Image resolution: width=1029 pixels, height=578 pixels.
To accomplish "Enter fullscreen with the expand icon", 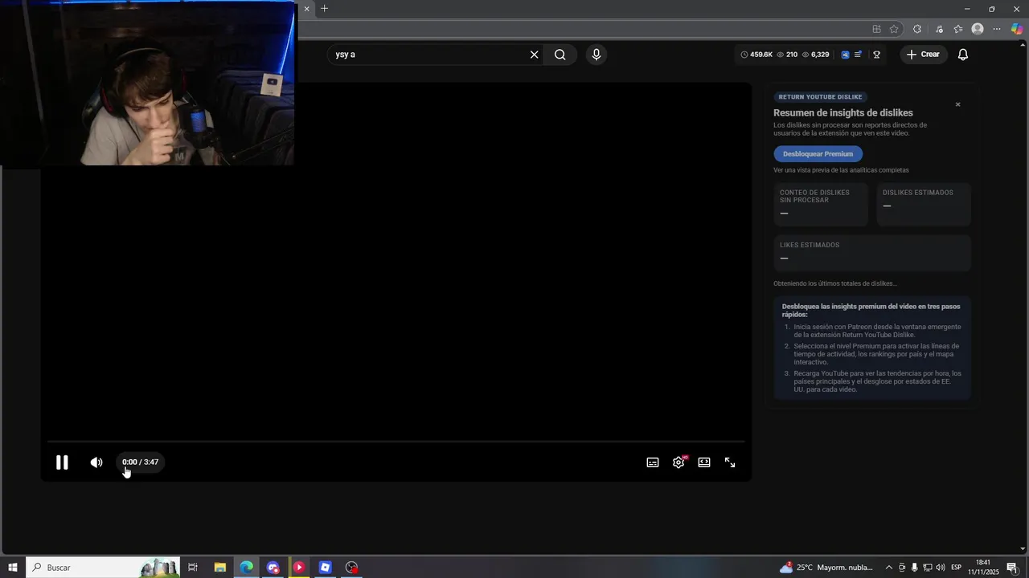I will [x=730, y=462].
